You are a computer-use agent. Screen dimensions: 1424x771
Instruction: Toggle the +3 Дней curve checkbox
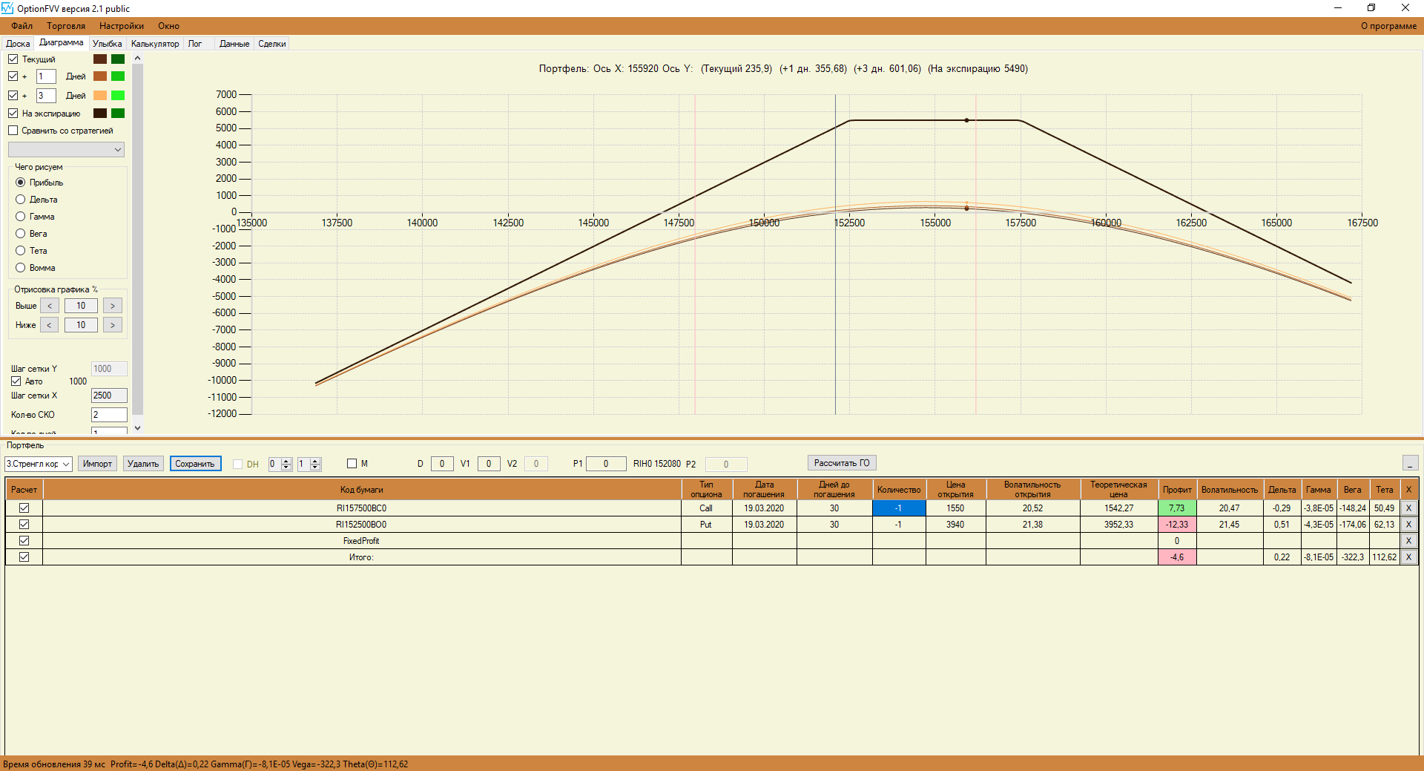(x=13, y=96)
